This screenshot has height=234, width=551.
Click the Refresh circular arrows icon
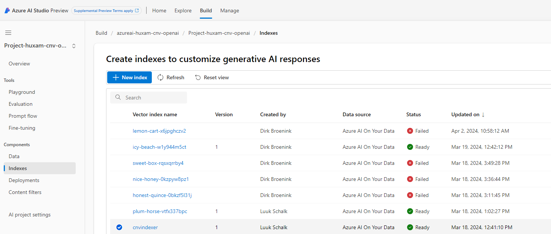coord(160,77)
